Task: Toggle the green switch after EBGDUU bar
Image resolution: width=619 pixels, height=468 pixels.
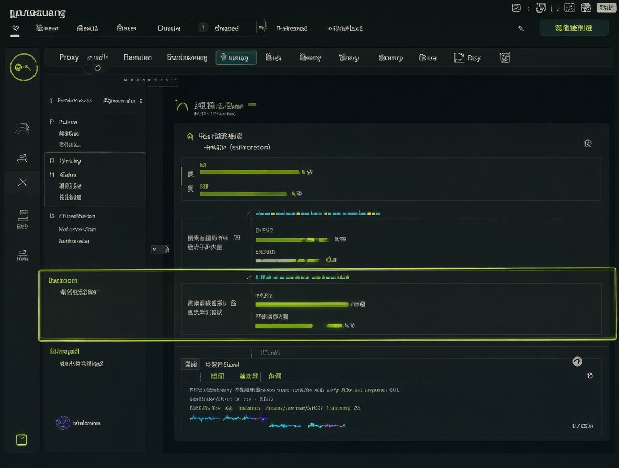Action: [x=331, y=260]
